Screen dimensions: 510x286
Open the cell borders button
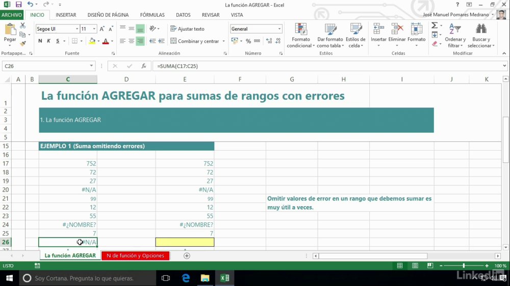point(75,41)
